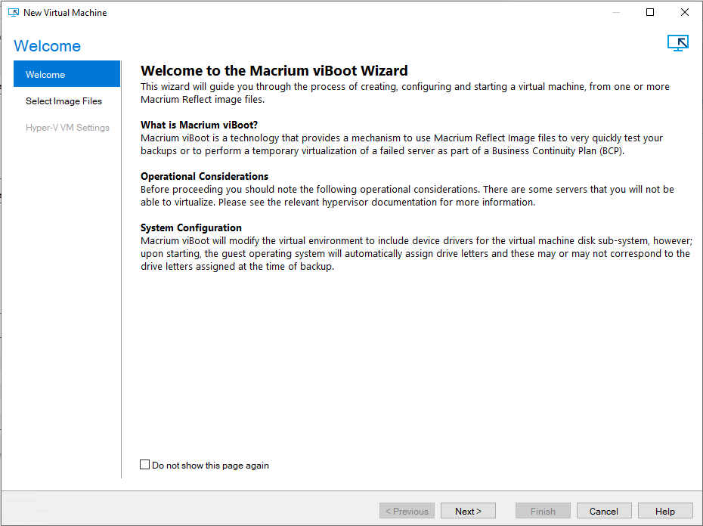This screenshot has height=526, width=703.
Task: Click the viBoot icon in the title bar
Action: pos(13,12)
